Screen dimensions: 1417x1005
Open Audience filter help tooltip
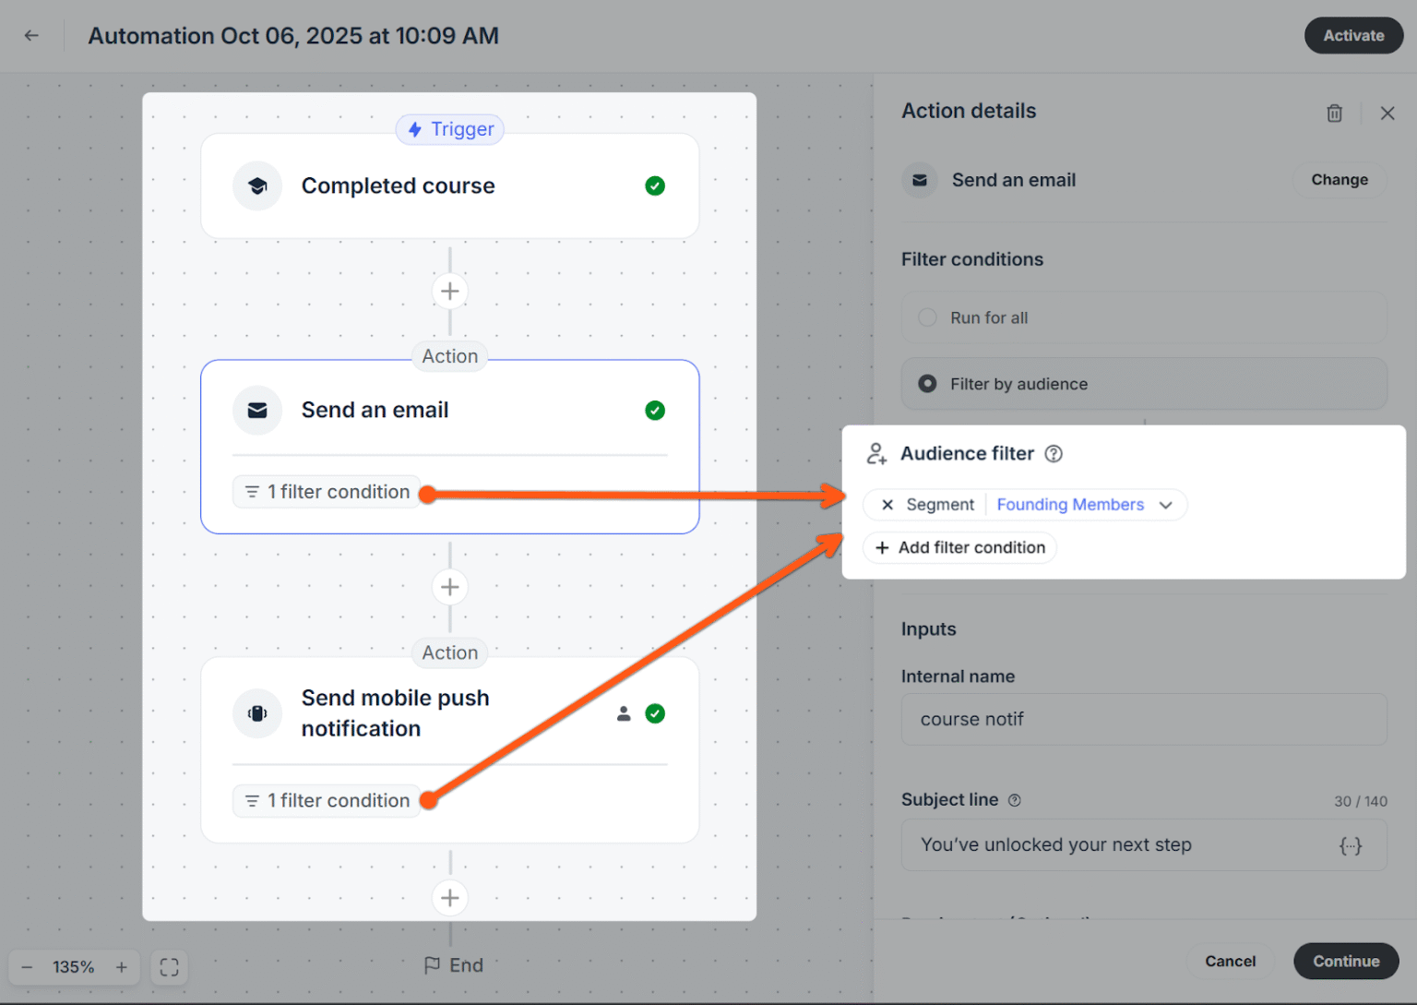[1054, 454]
